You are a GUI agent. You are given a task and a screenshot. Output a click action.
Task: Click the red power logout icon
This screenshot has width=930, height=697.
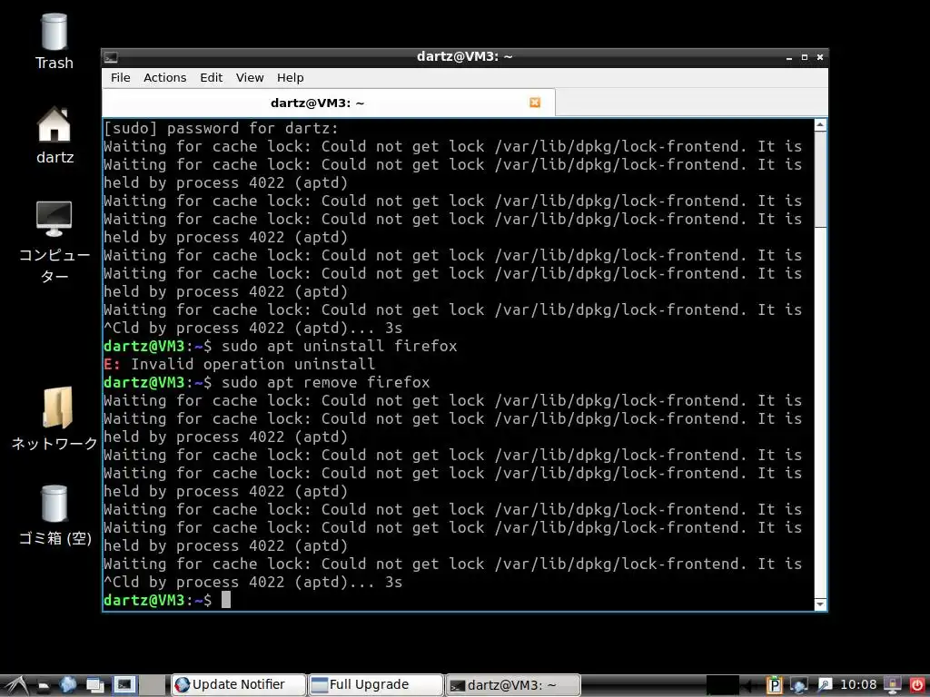917,685
